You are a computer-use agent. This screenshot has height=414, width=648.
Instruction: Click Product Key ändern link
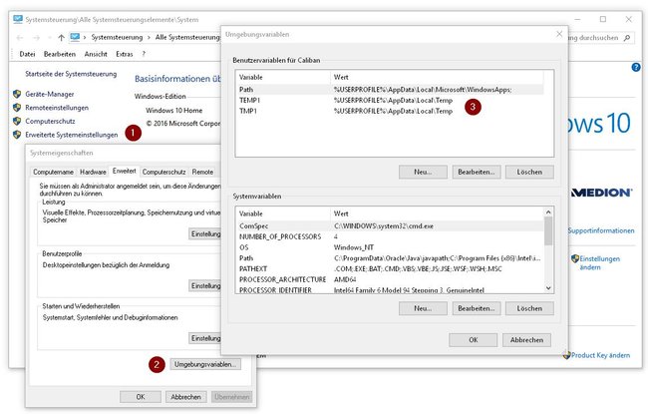pyautogui.click(x=600, y=355)
